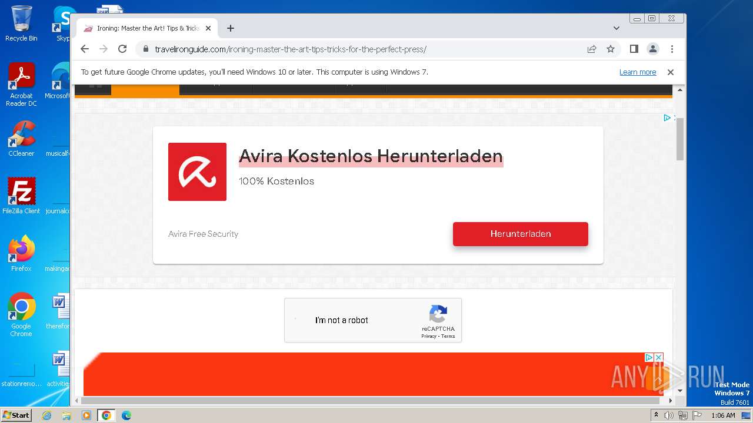Launch Internet Explorer from taskbar

pyautogui.click(x=46, y=415)
